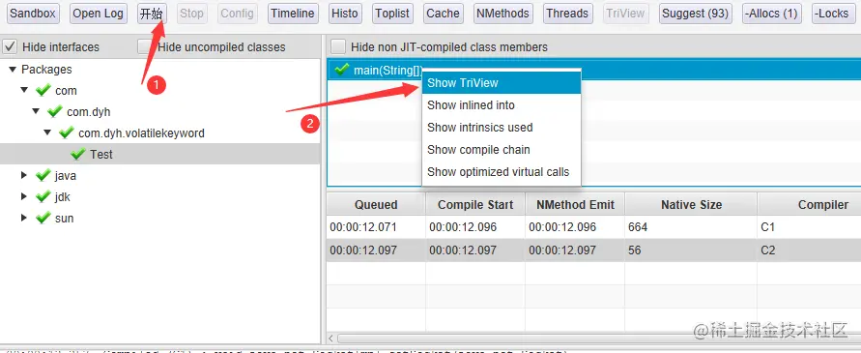The image size is (861, 353).
Task: Click green checkmark beside com.dyh
Action: pos(55,111)
